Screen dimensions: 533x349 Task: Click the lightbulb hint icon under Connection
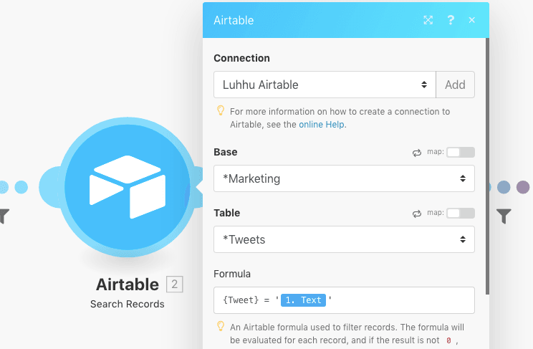tap(221, 111)
